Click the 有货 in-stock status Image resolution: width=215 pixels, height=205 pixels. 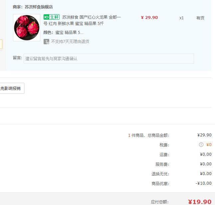click(200, 18)
